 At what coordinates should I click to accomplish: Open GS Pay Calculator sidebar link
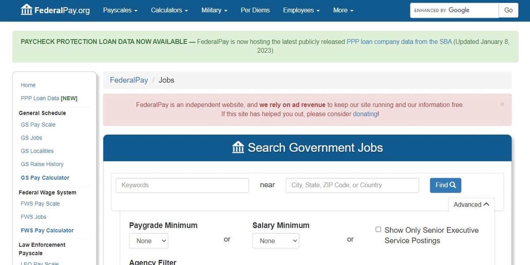[x=45, y=178]
